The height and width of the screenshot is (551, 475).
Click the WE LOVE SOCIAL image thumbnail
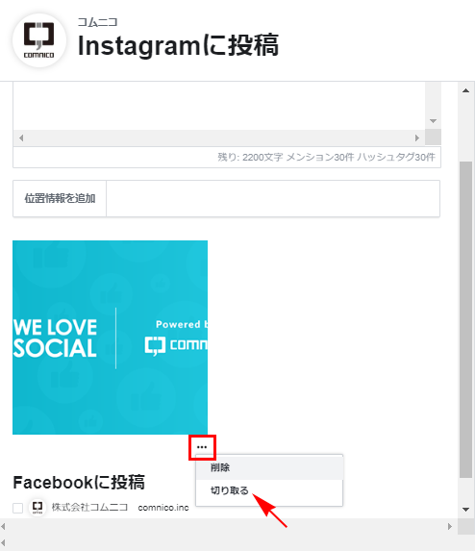coord(110,338)
